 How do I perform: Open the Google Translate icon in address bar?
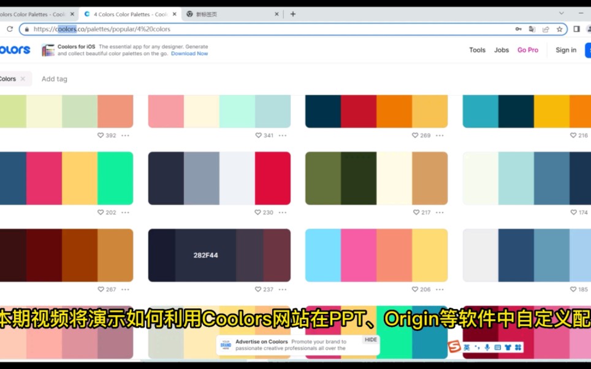[x=532, y=29]
